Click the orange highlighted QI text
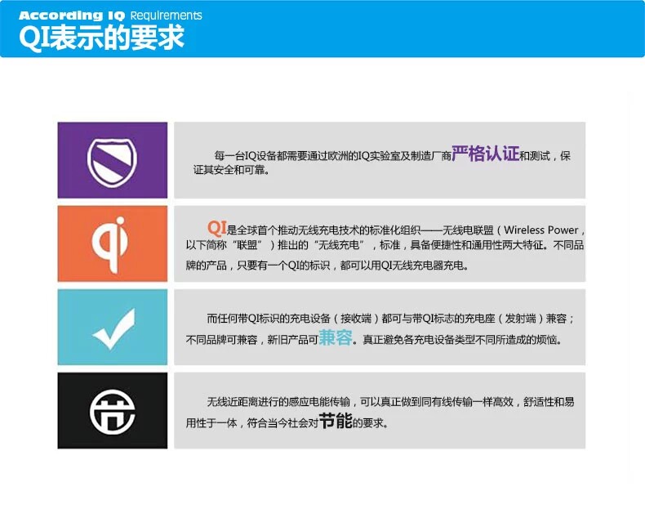 point(217,227)
